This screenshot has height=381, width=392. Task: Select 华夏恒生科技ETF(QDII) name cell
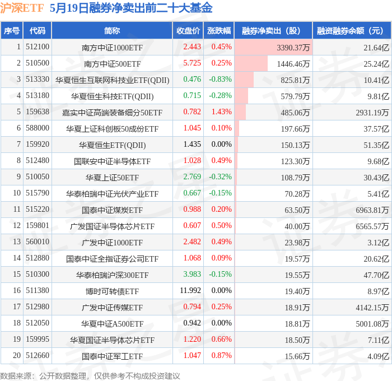tap(112, 96)
